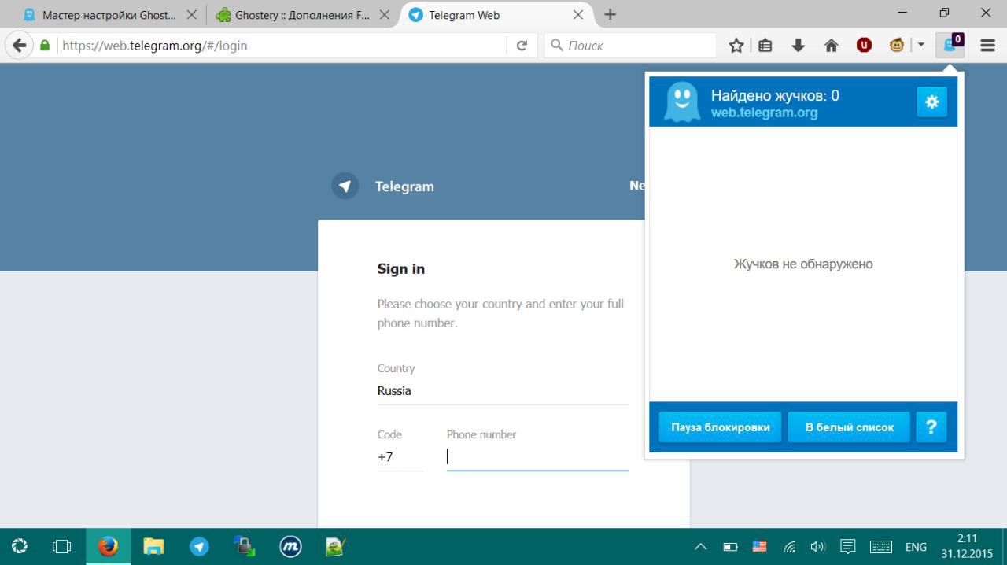Open Firefox hamburger menu
The height and width of the screenshot is (565, 1007).
point(988,46)
